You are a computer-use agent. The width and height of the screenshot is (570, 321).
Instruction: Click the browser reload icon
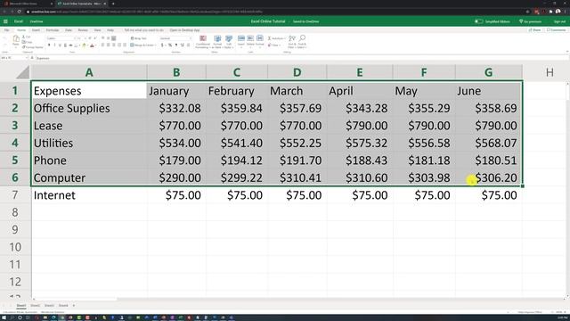tap(19, 12)
